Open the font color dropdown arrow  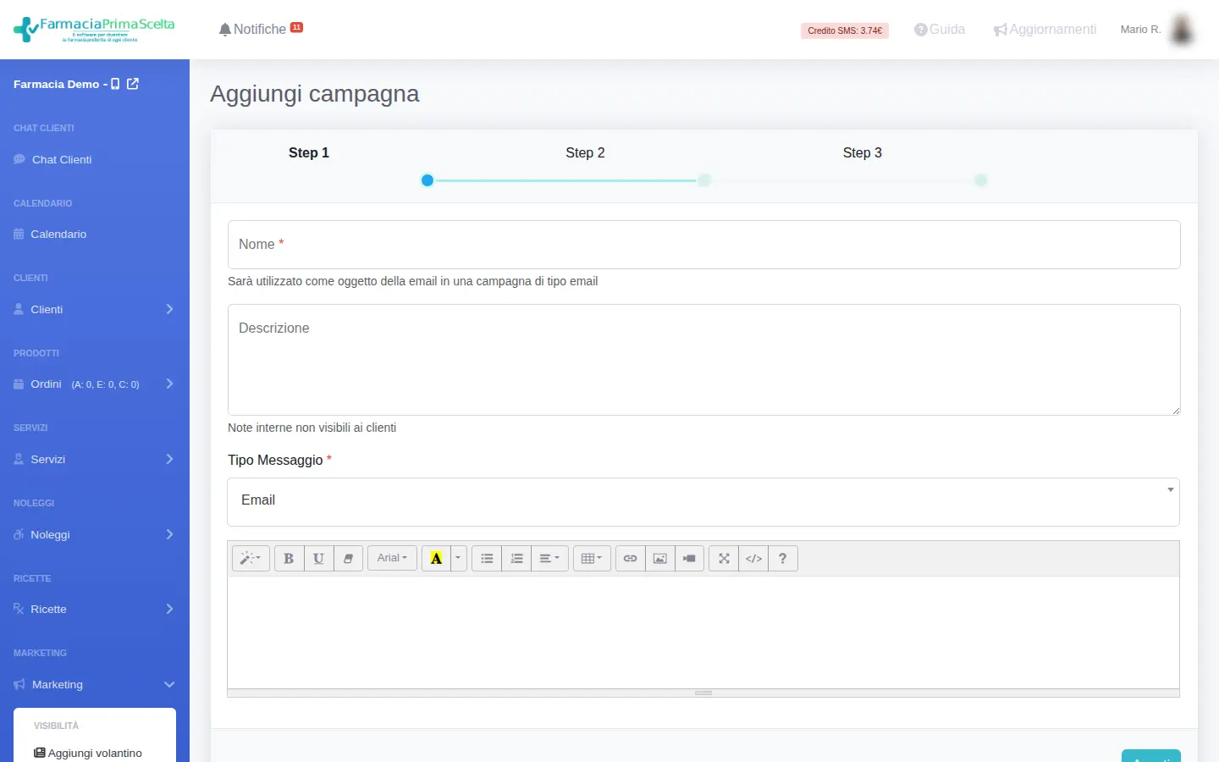point(458,558)
